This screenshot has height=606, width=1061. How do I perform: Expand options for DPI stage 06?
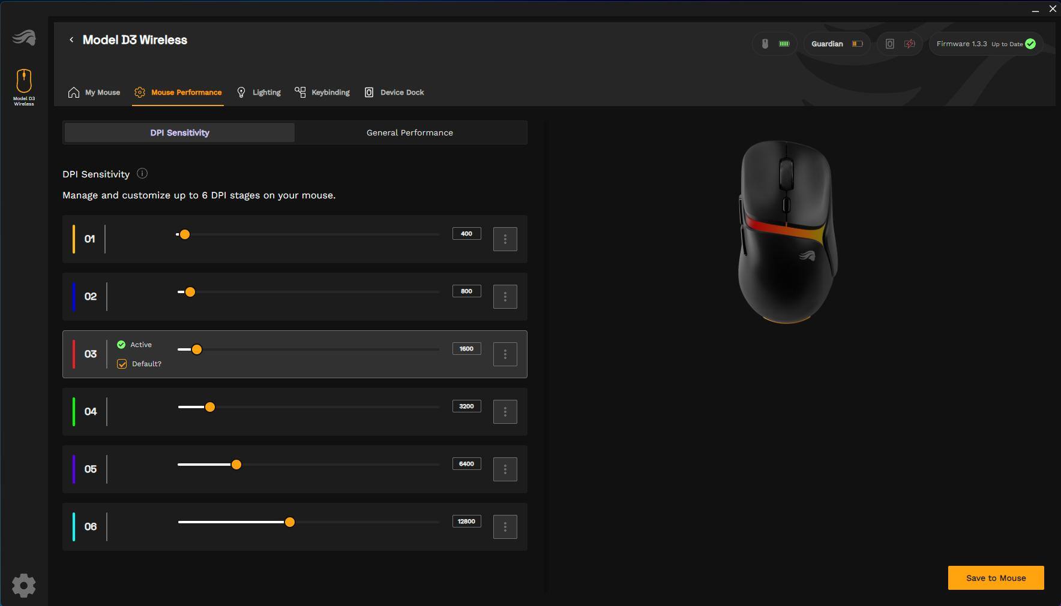pos(505,527)
